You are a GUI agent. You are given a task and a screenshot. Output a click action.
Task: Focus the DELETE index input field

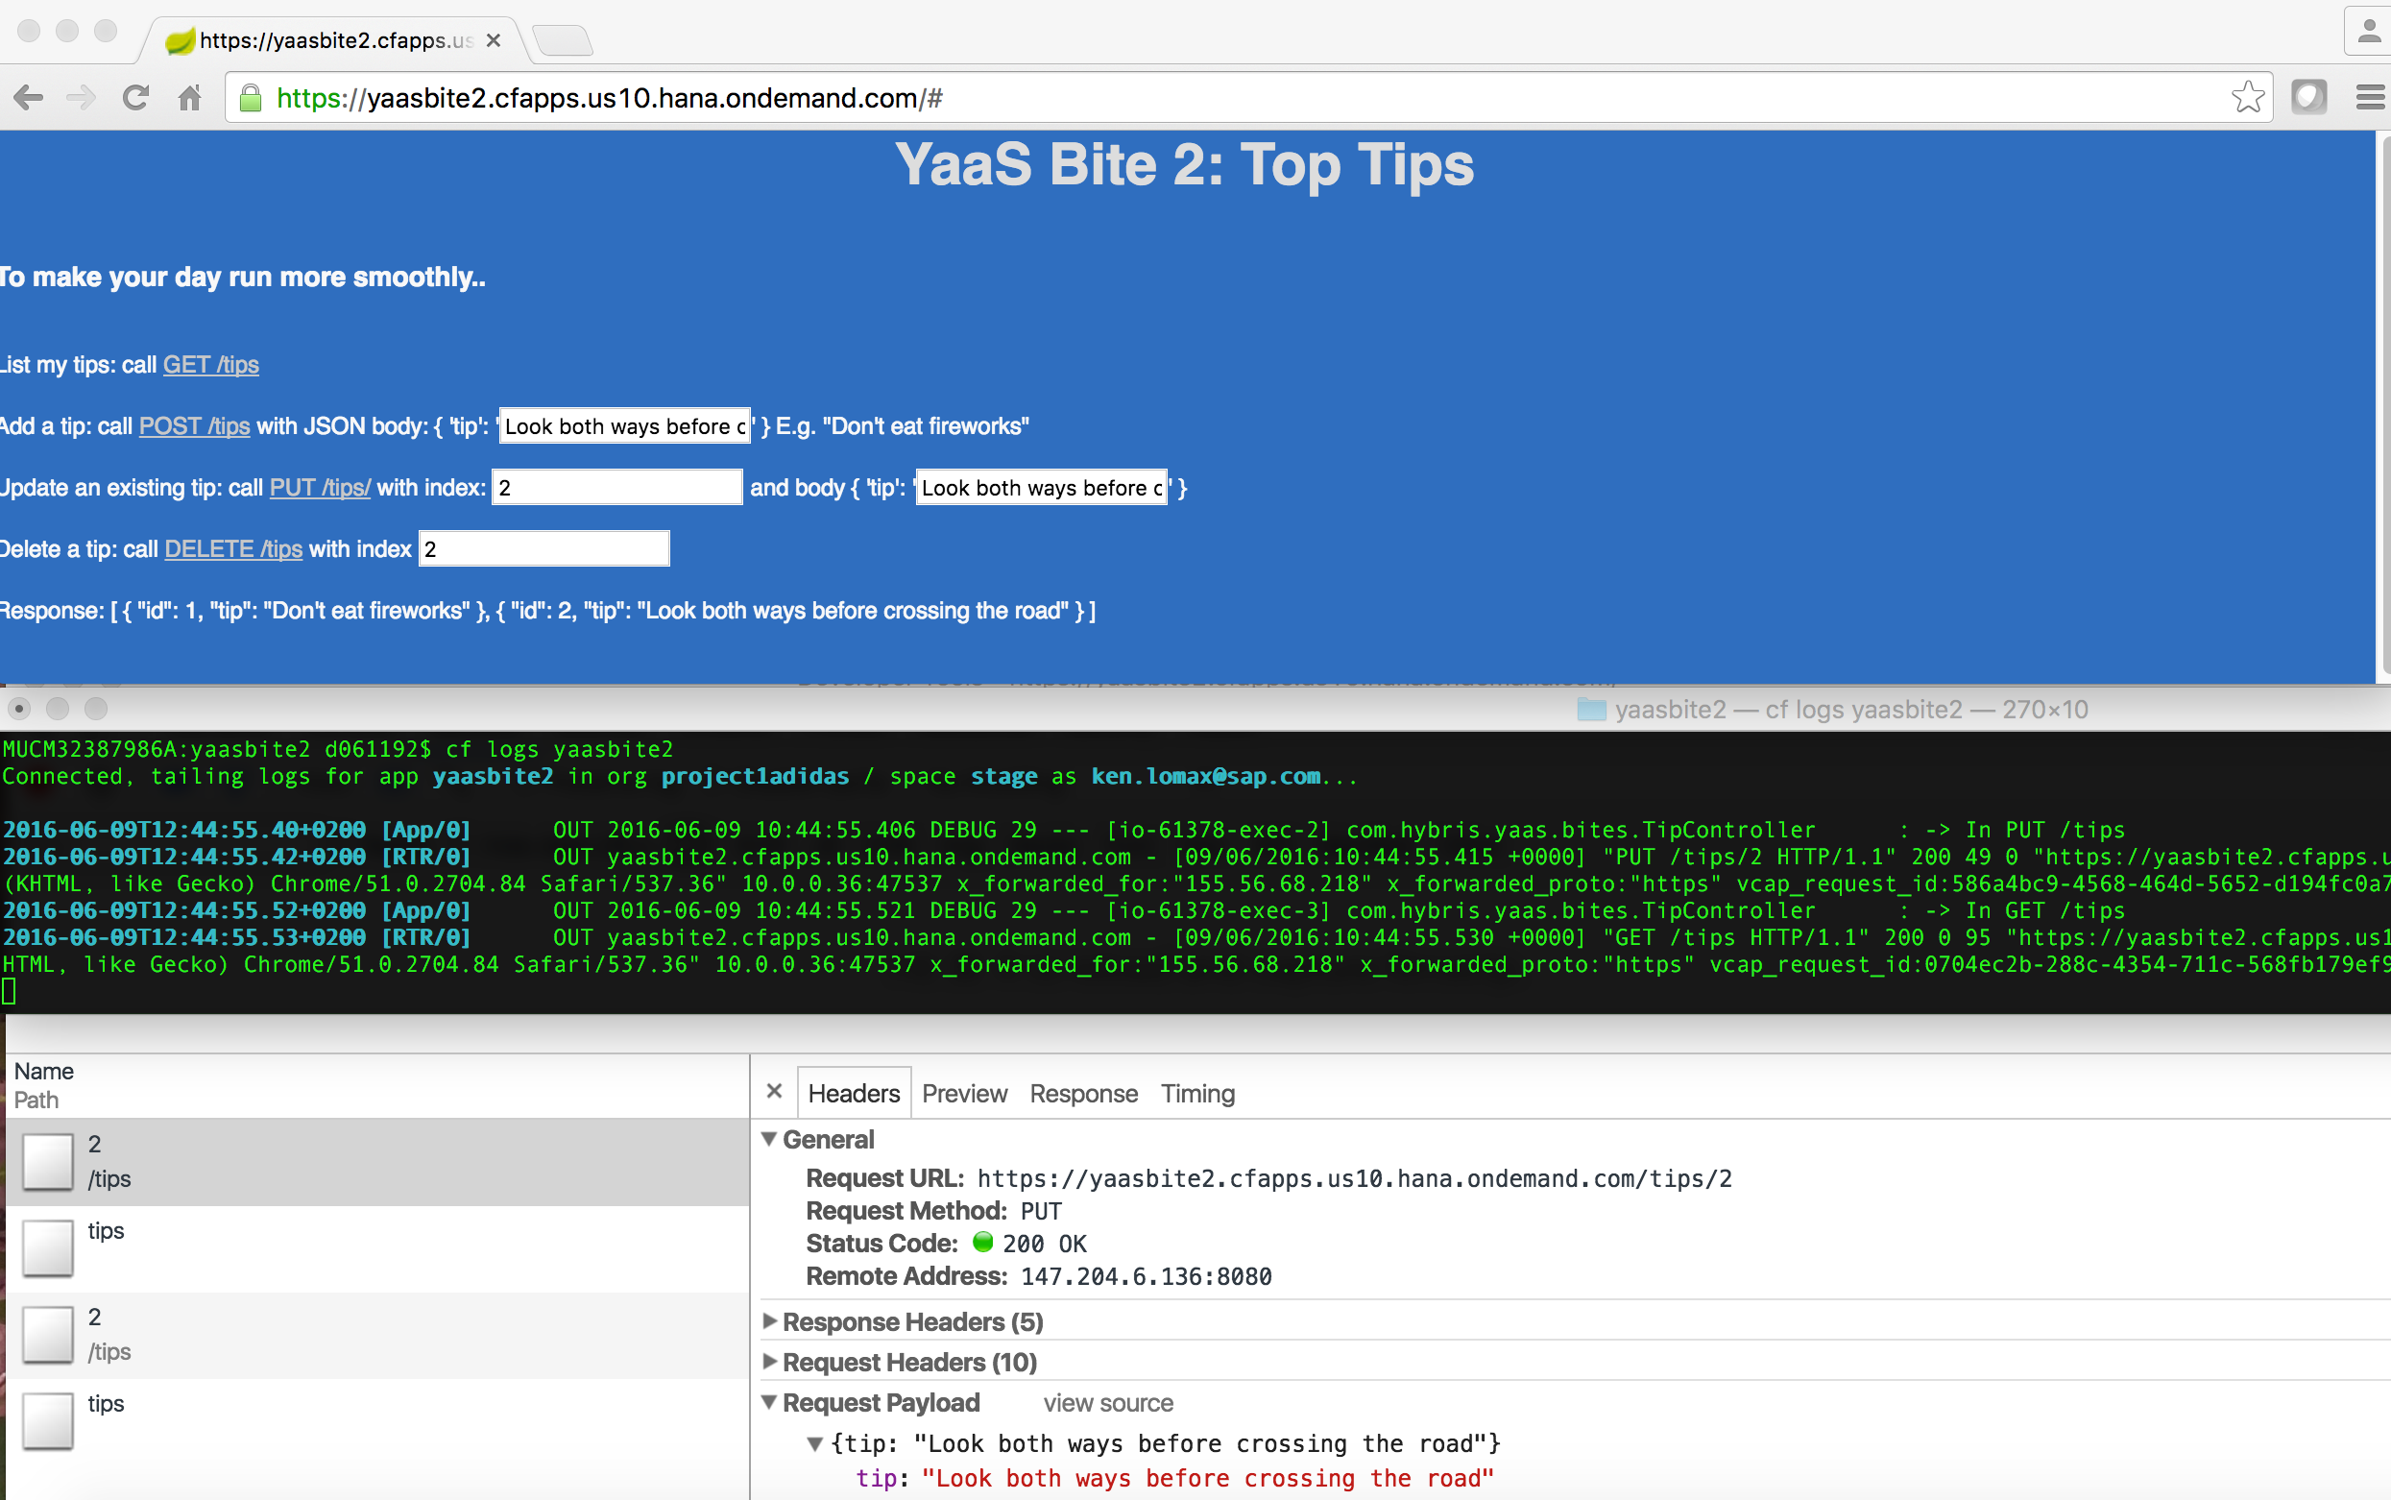pos(544,548)
